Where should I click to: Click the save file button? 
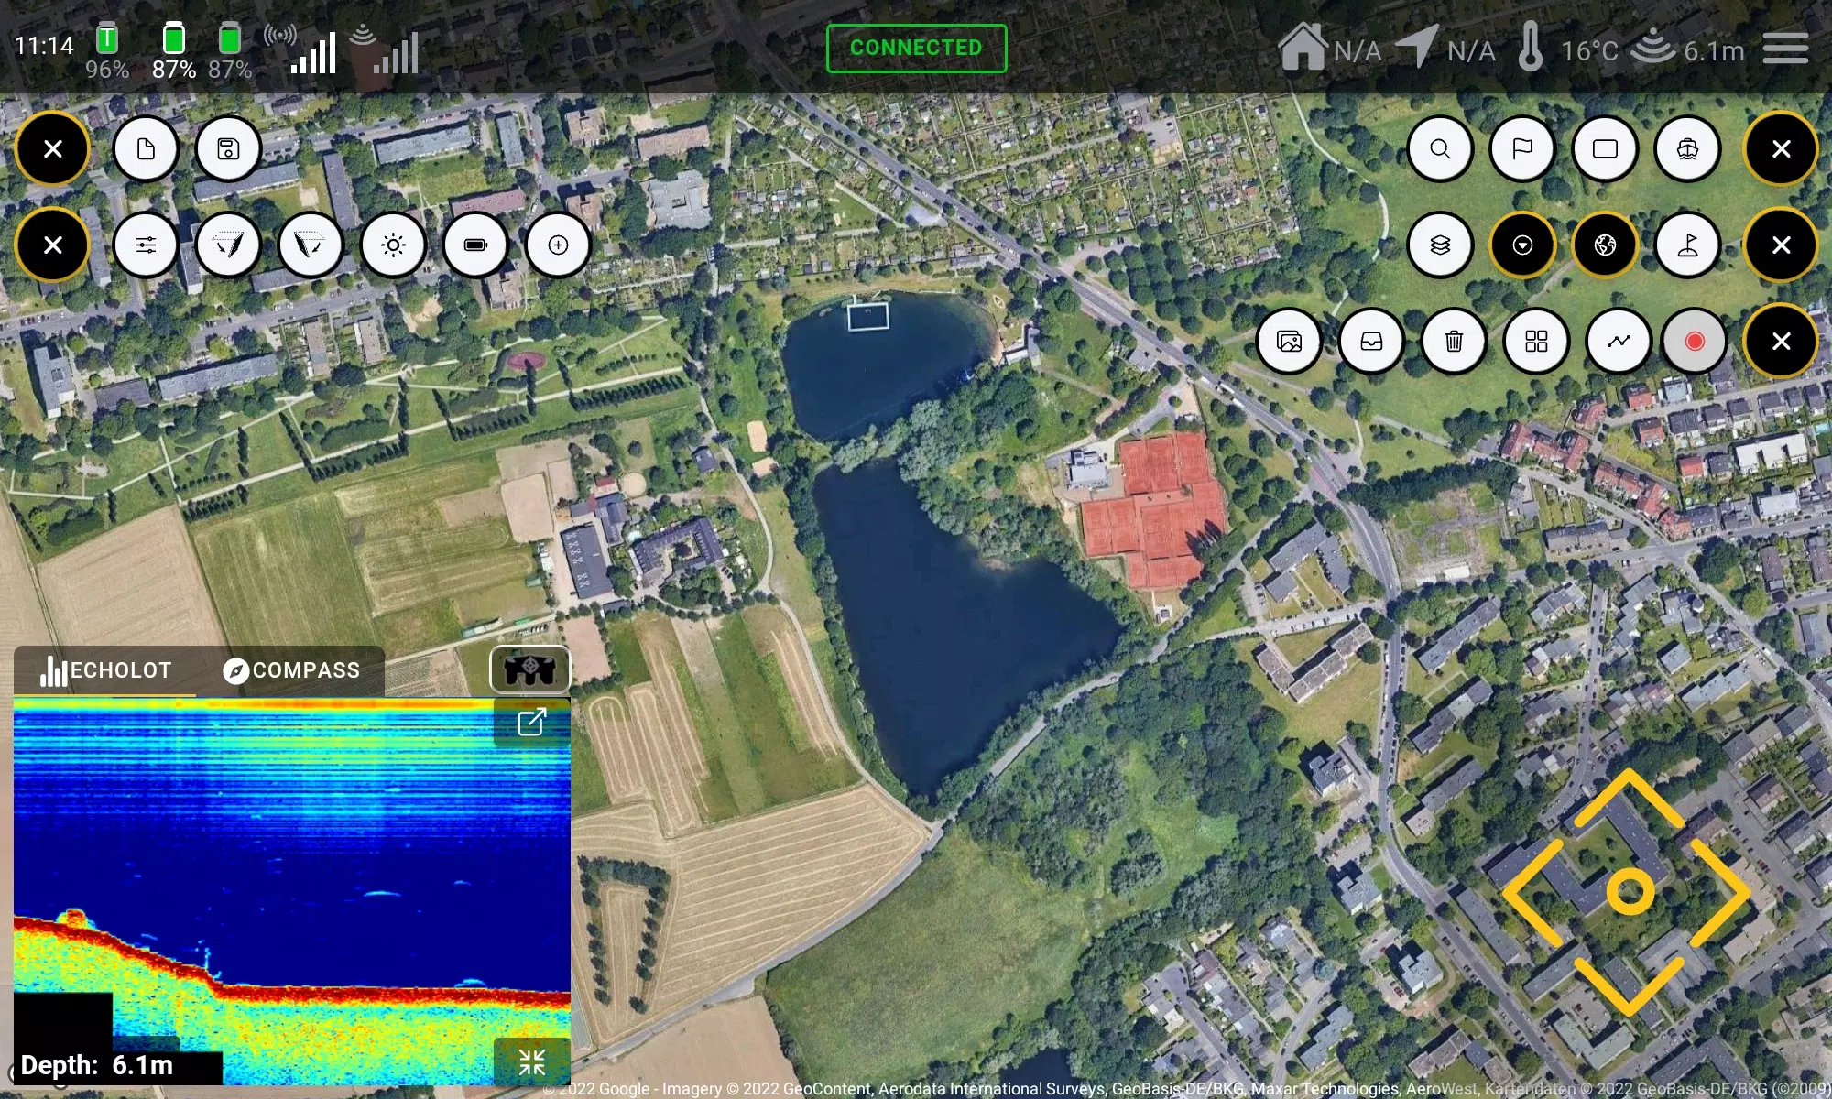pyautogui.click(x=228, y=147)
